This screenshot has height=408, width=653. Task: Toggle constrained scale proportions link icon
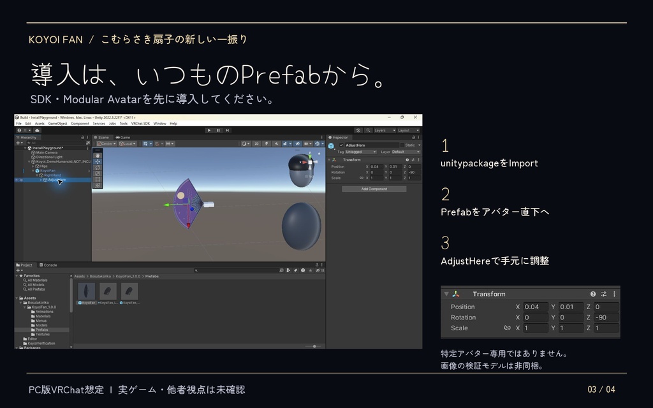pos(362,178)
